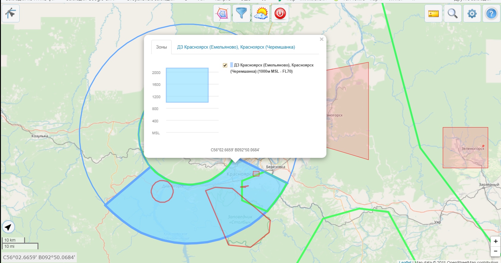Open the magnifier search tool
The width and height of the screenshot is (501, 263).
(x=452, y=14)
